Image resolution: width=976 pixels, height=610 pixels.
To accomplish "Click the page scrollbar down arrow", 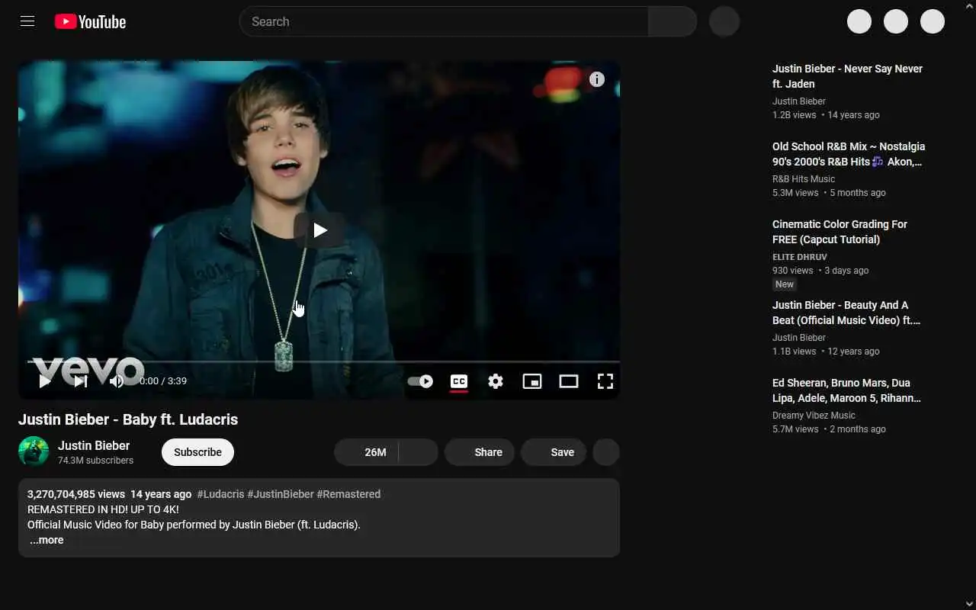I will tap(969, 604).
